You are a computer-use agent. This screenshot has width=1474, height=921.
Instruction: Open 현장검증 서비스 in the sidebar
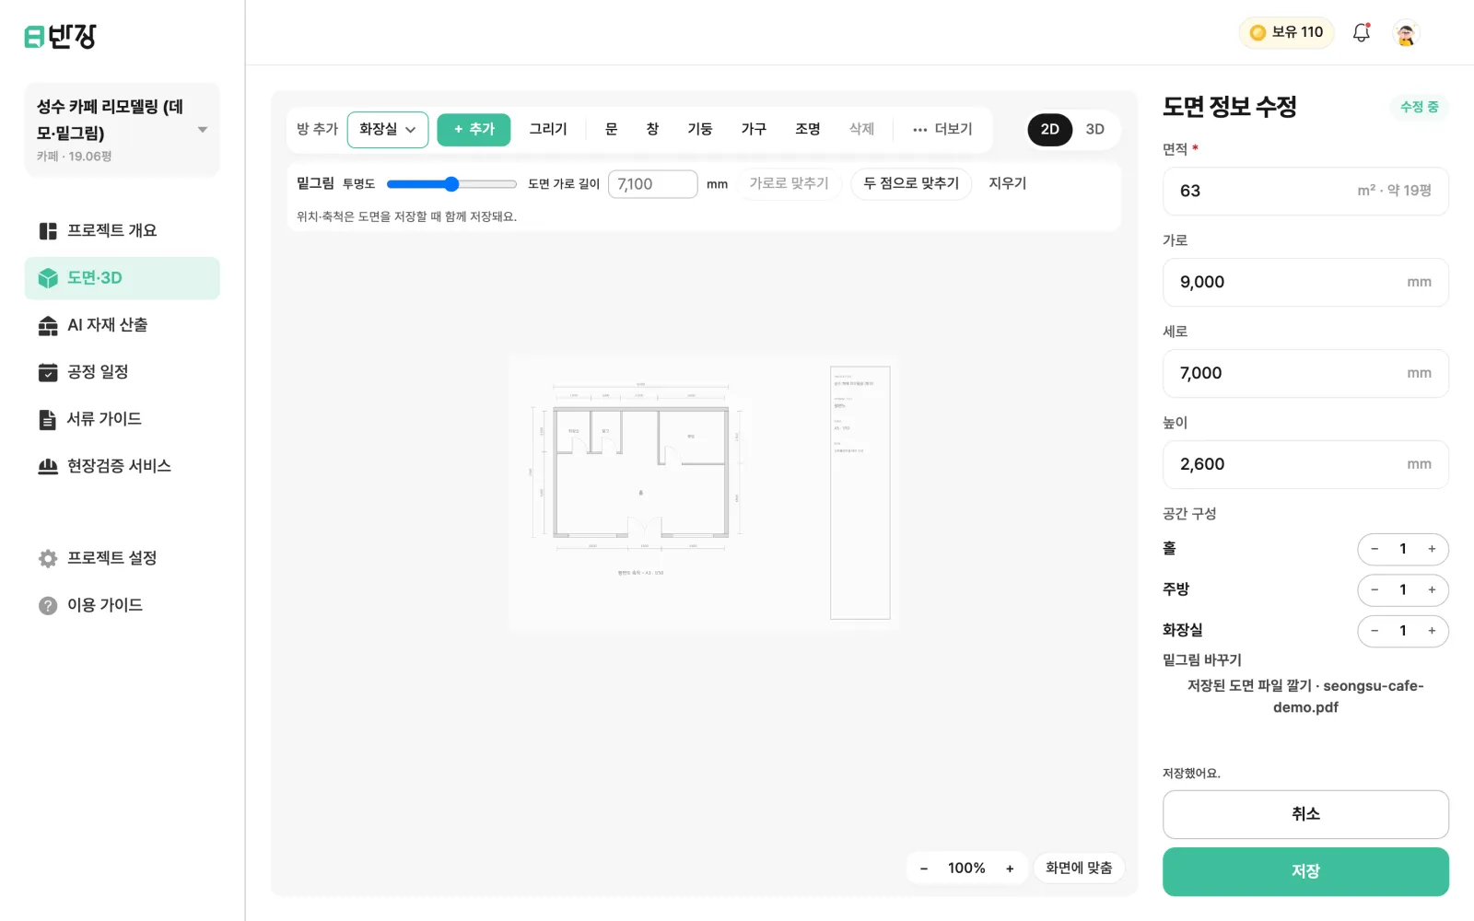coord(122,465)
